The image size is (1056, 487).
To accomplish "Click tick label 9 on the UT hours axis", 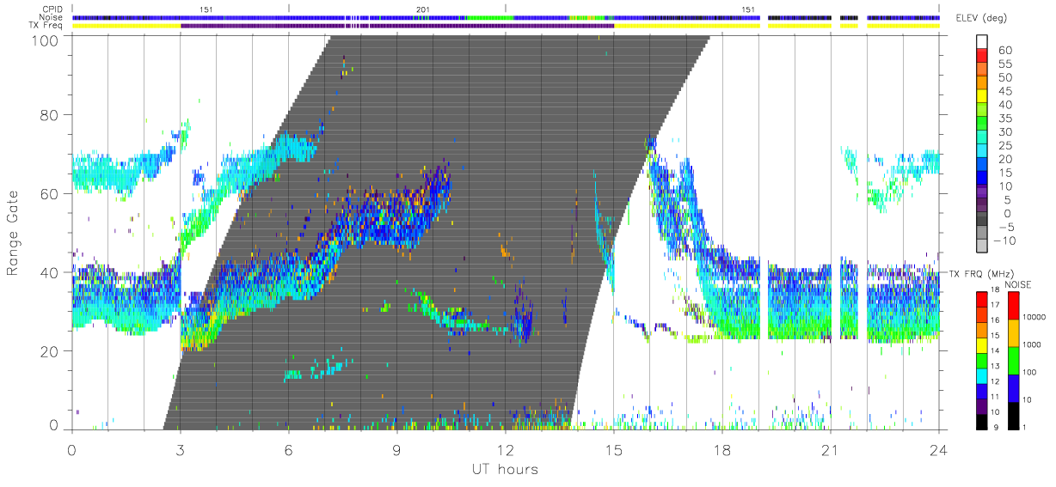I will point(396,449).
